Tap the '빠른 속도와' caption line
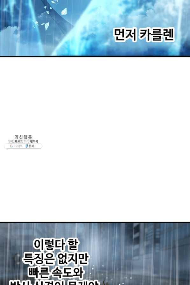The image size is (190, 285). (56, 272)
